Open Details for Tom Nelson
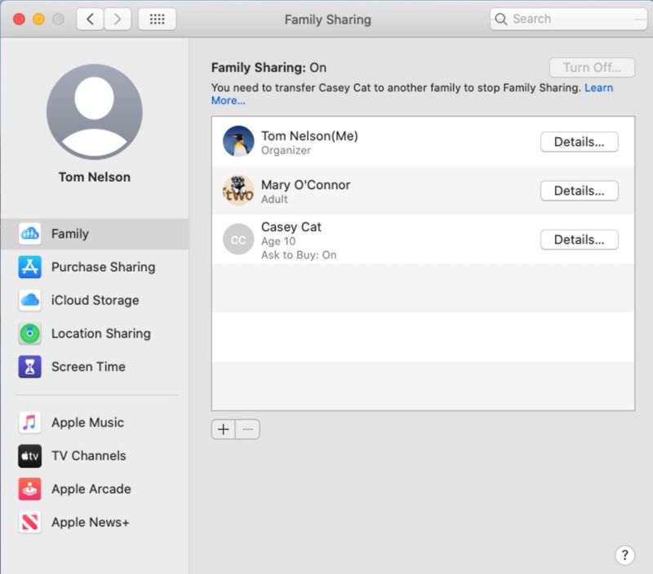The width and height of the screenshot is (653, 574). (580, 142)
